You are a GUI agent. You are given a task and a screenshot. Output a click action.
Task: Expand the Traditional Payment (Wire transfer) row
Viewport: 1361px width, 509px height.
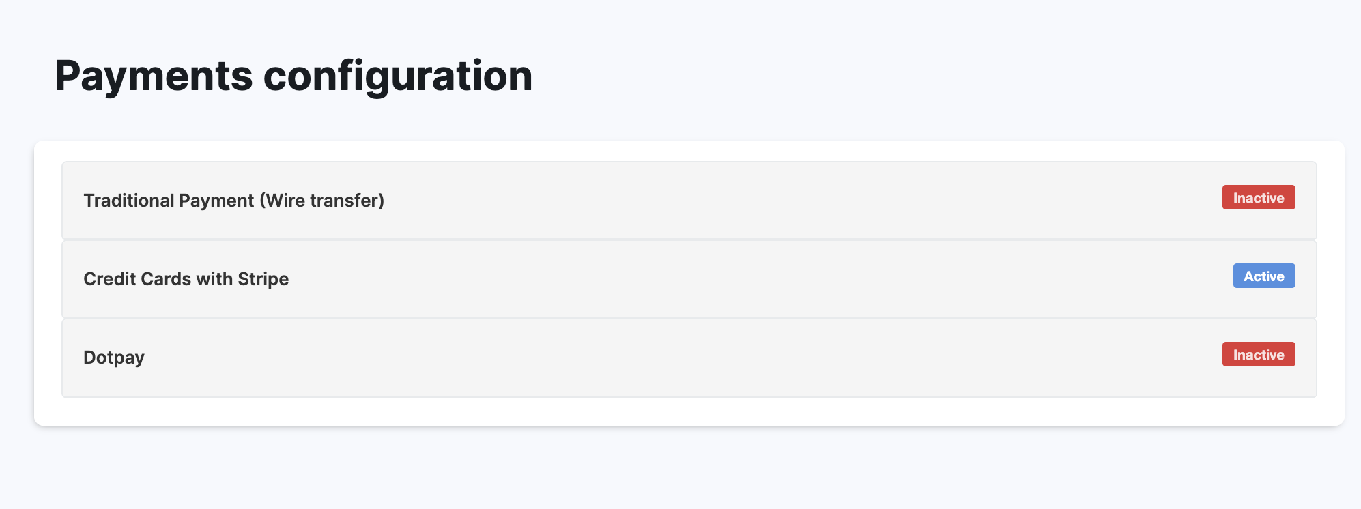(x=683, y=201)
